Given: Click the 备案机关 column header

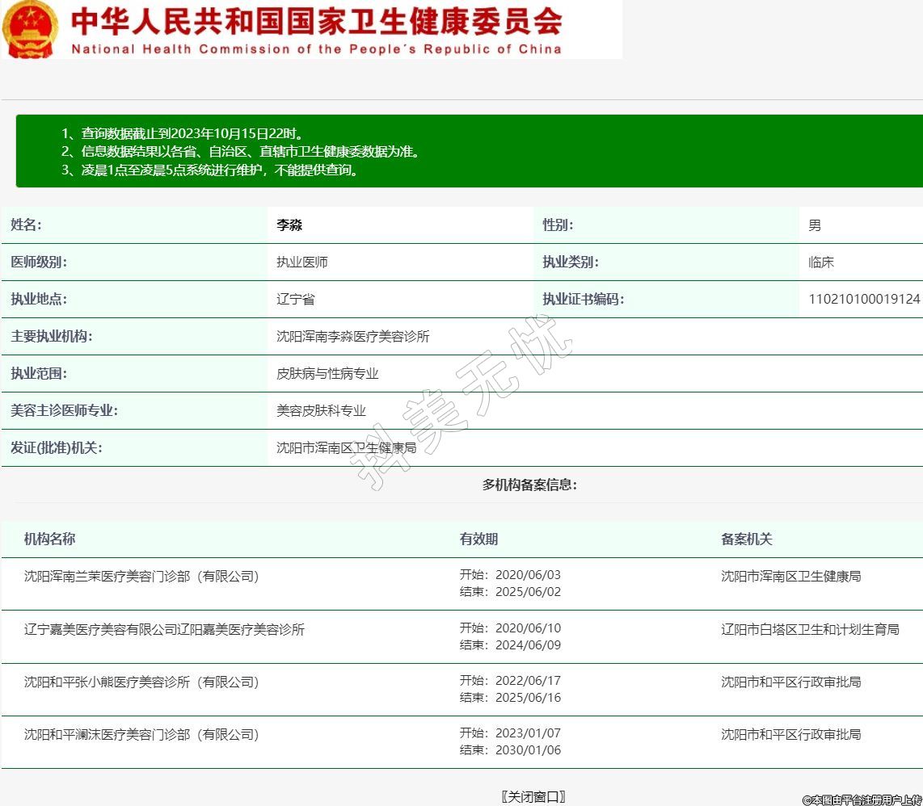Looking at the screenshot, I should tap(746, 539).
